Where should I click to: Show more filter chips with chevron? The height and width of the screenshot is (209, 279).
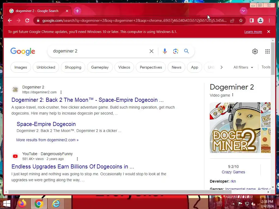(222, 67)
